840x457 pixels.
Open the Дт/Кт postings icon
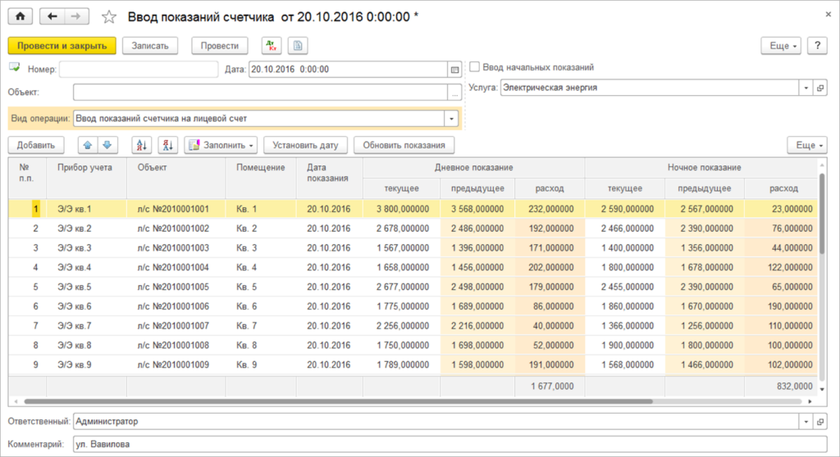pyautogui.click(x=271, y=46)
